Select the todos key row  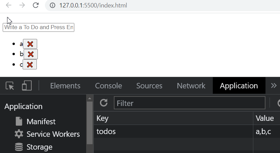(187, 132)
